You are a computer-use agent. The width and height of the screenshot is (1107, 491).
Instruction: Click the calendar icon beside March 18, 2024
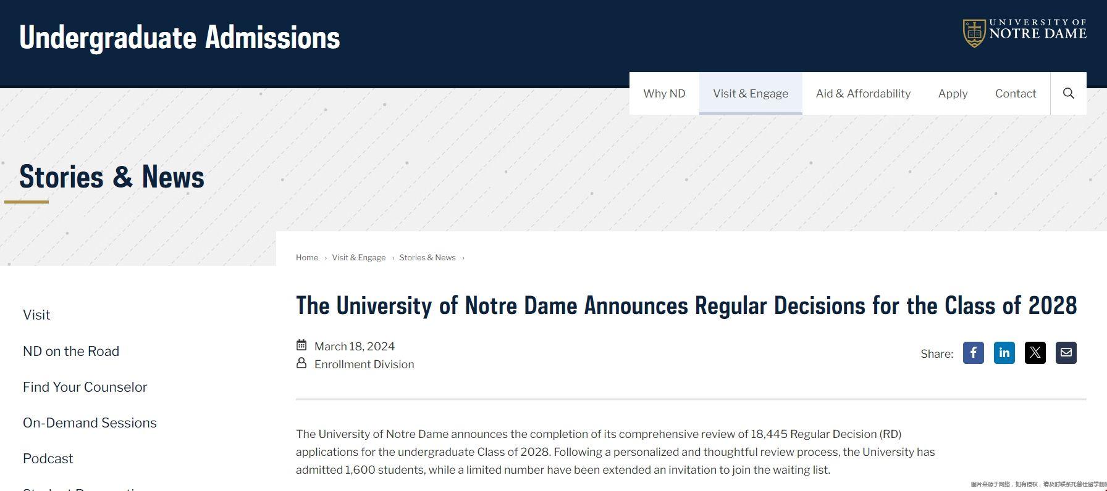tap(301, 345)
